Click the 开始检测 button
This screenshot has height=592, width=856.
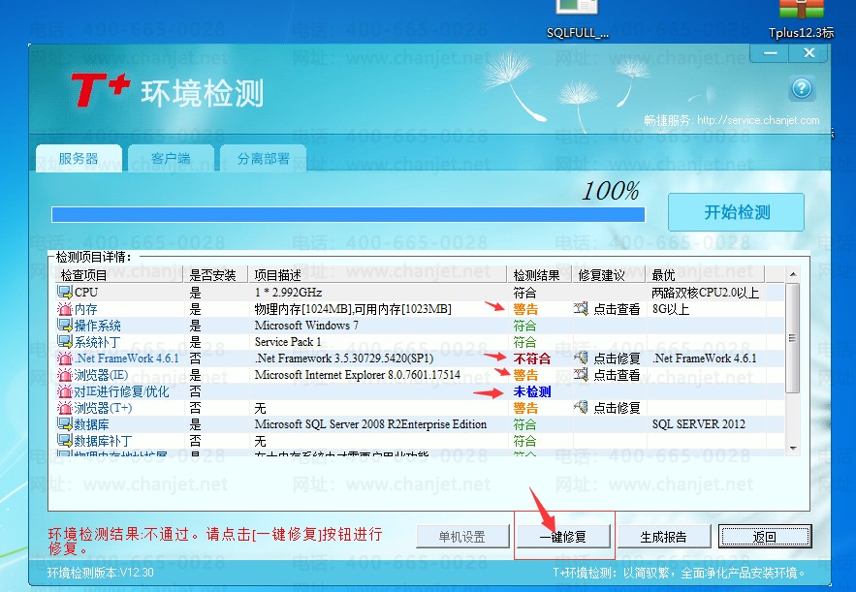tap(736, 211)
